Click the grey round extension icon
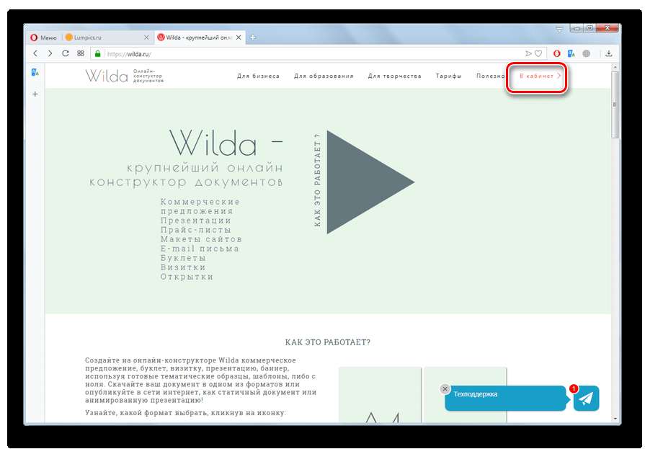The image size is (645, 449). 587,53
